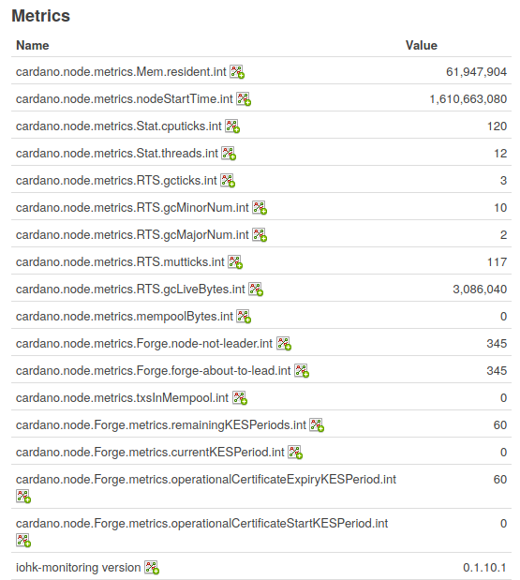Image resolution: width=520 pixels, height=580 pixels.
Task: Open graph icon next to nodeStartTime.int
Action: click(x=244, y=99)
